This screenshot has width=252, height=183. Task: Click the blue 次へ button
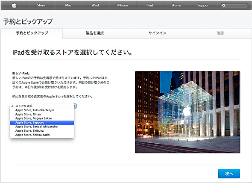point(229,174)
